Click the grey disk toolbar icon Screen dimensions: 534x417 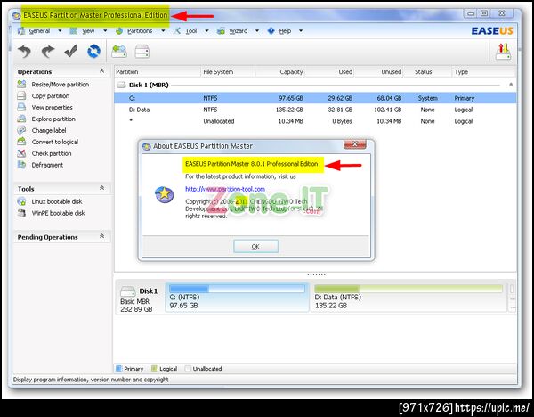[x=142, y=52]
